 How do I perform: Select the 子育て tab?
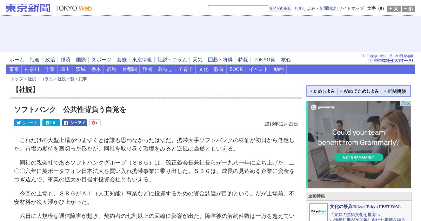186,69
